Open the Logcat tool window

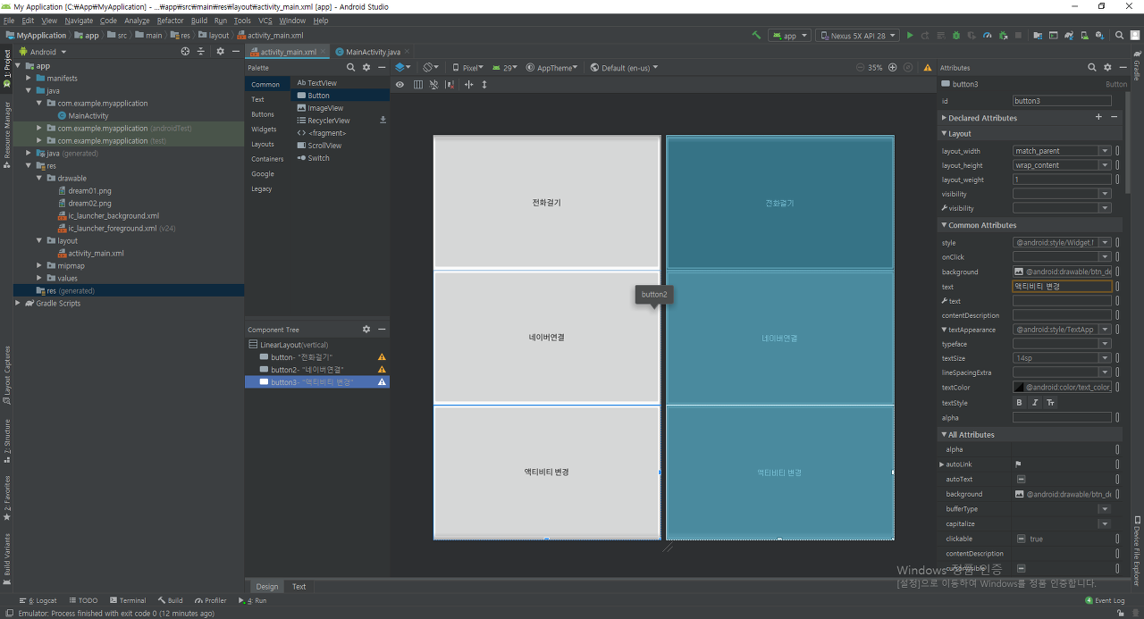tap(38, 601)
